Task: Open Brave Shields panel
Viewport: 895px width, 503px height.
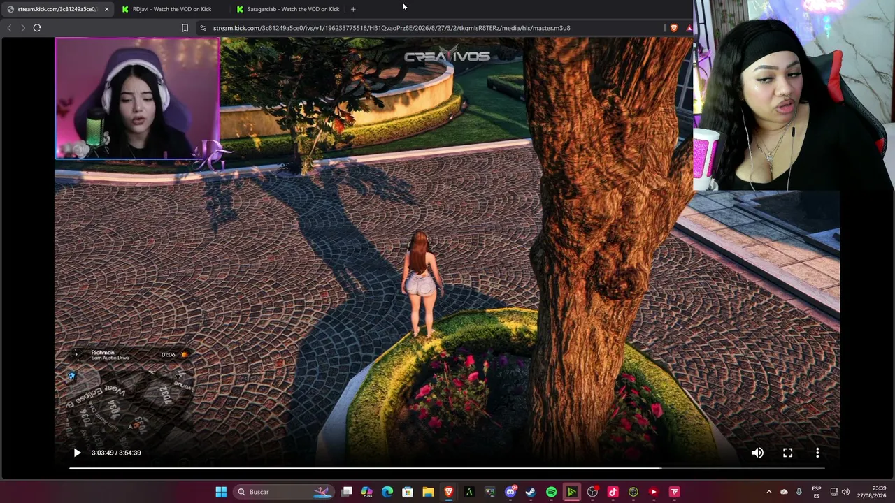Action: tap(674, 28)
